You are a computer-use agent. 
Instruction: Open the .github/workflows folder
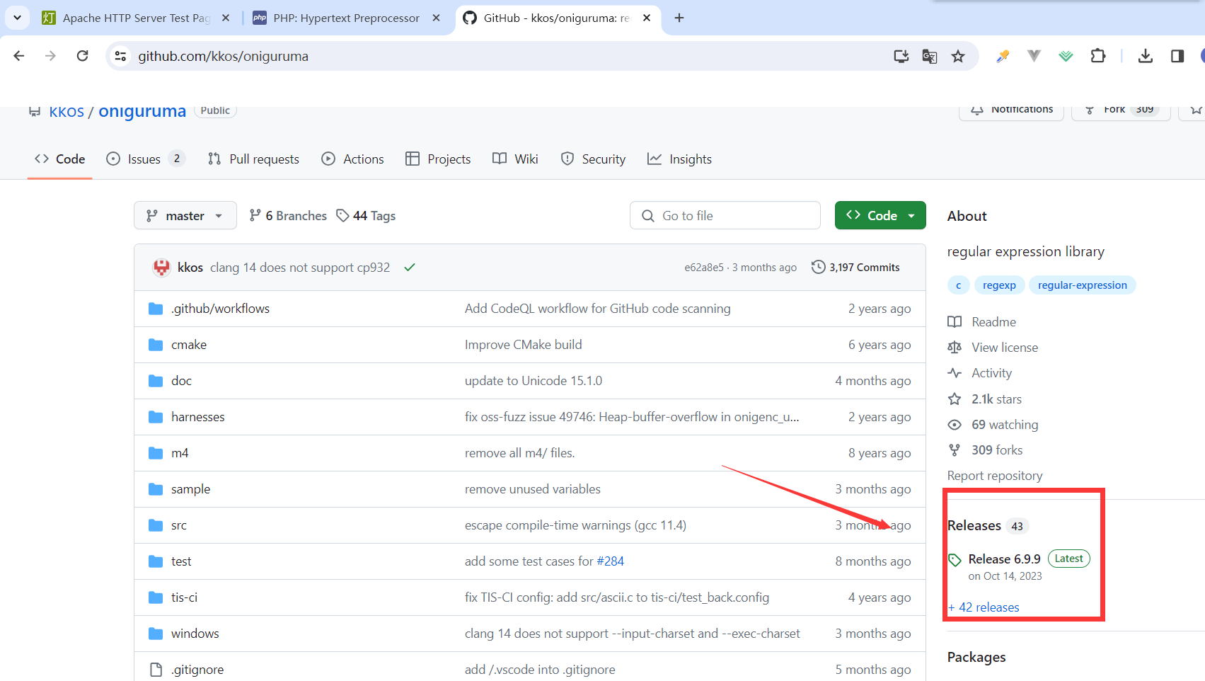pos(221,309)
